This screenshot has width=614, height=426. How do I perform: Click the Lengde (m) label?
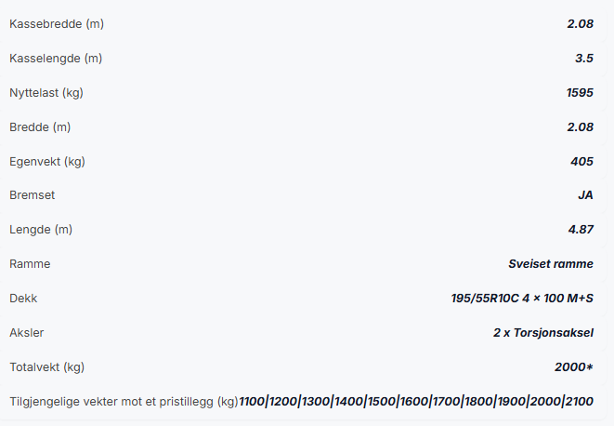tap(41, 230)
